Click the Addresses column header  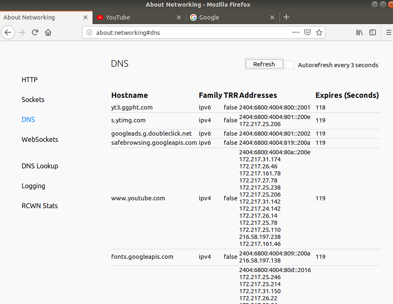pyautogui.click(x=258, y=95)
